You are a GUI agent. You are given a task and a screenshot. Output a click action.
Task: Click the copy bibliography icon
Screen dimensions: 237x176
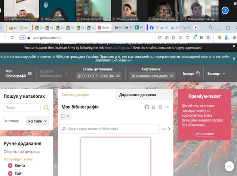click(x=147, y=107)
